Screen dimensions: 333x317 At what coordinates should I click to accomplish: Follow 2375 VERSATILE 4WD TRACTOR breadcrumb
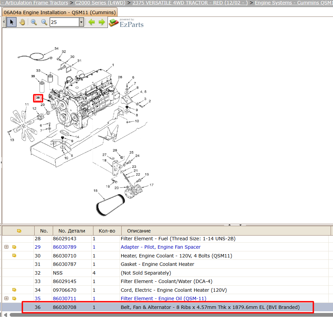pos(190,3)
